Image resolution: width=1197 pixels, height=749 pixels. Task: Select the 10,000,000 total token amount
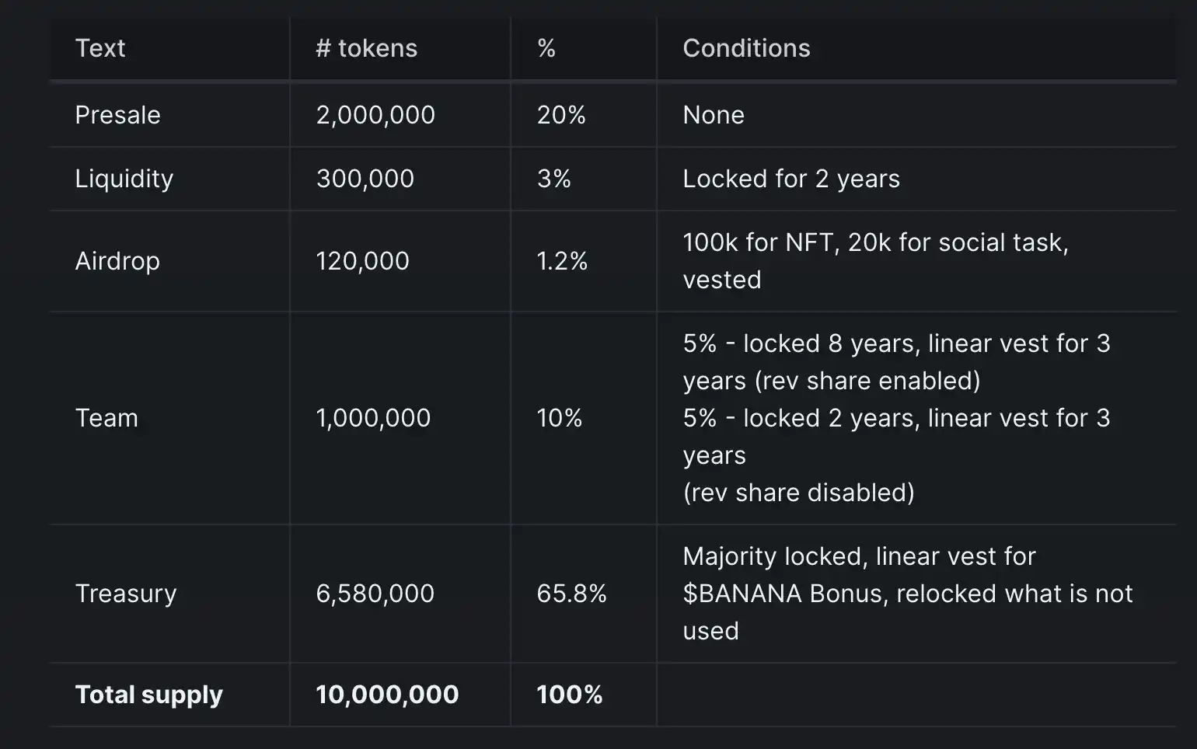[x=387, y=695]
